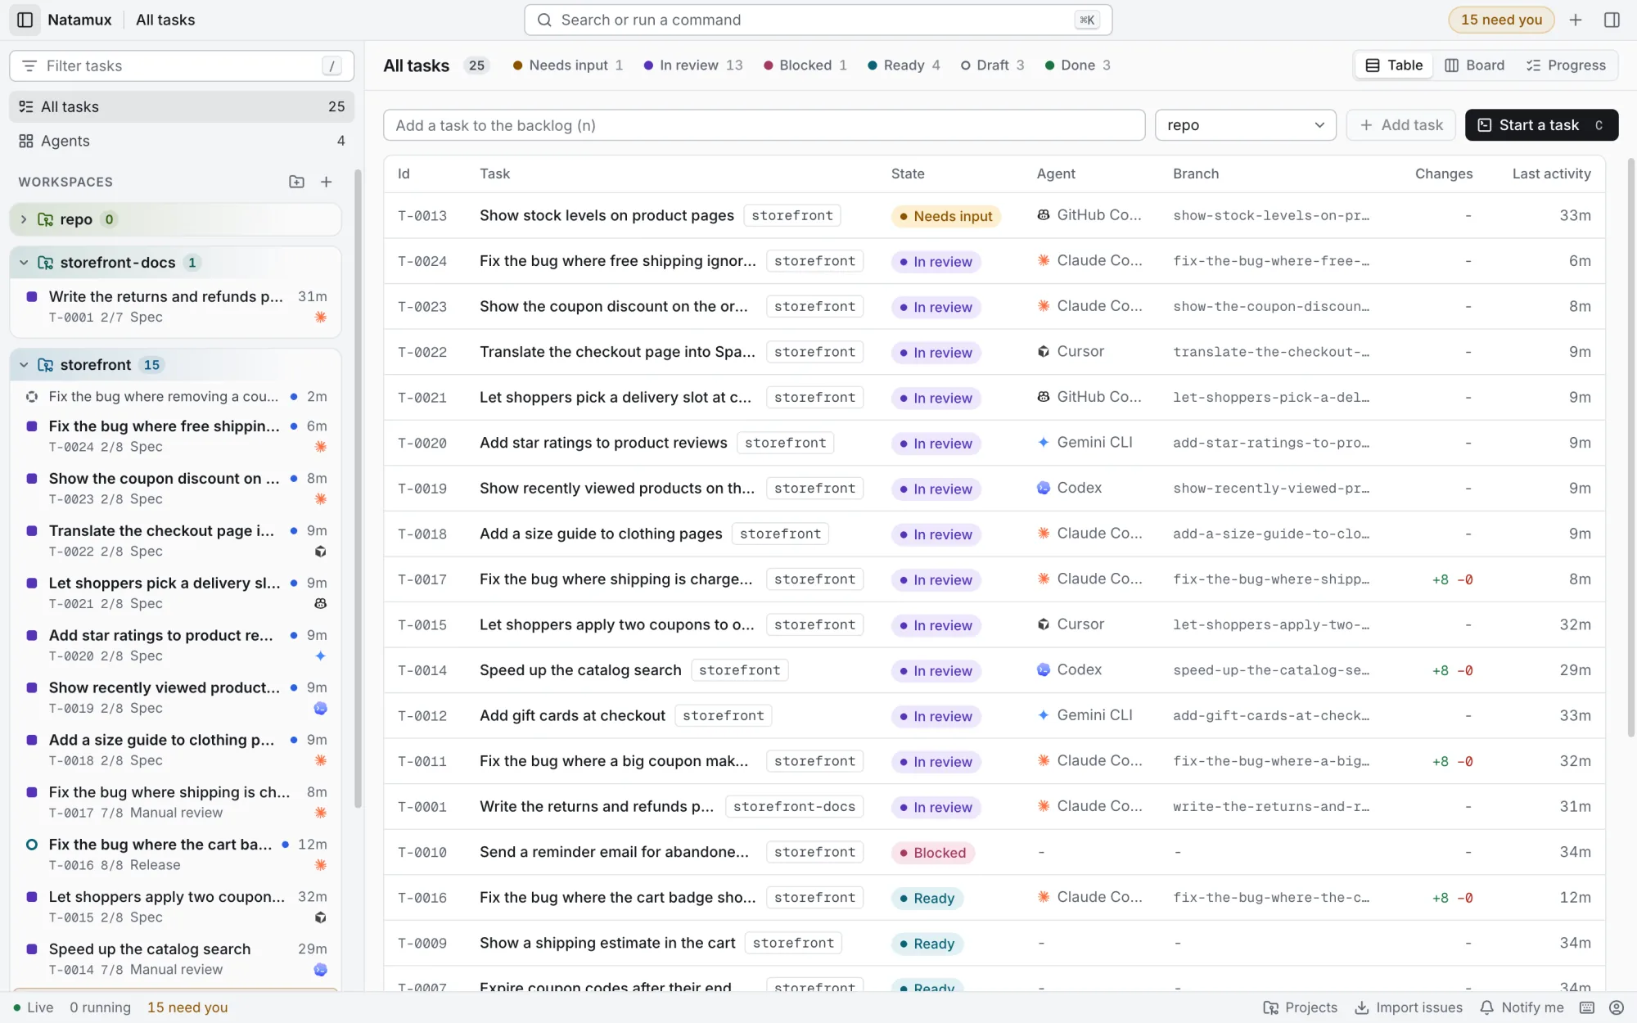Open Agents in the sidebar
The width and height of the screenshot is (1637, 1023).
(182, 141)
